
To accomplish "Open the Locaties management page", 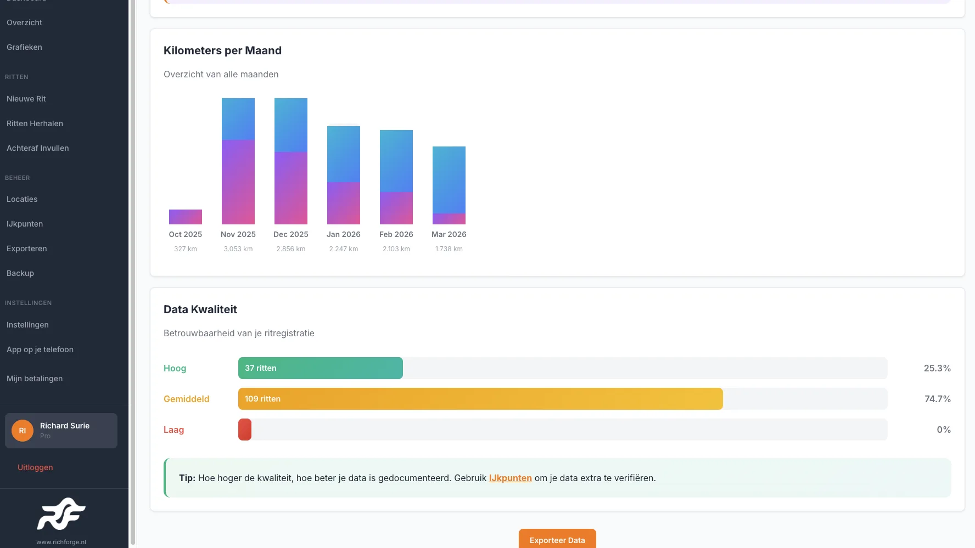I will 22,199.
